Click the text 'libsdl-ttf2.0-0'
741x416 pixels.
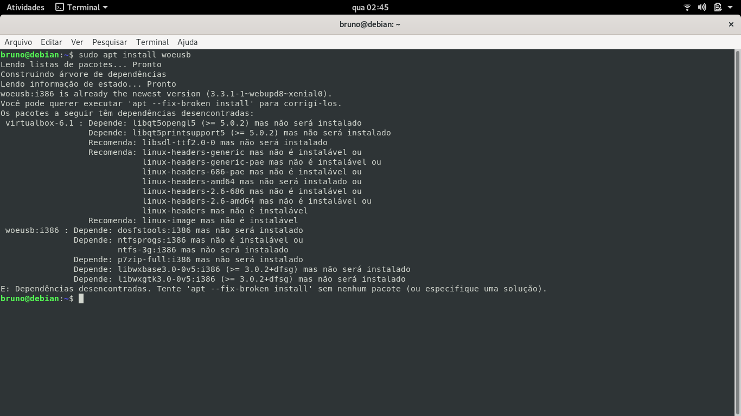click(178, 142)
